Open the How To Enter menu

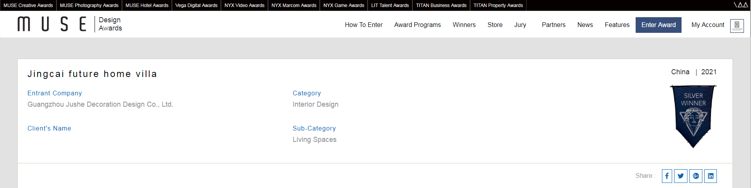363,25
